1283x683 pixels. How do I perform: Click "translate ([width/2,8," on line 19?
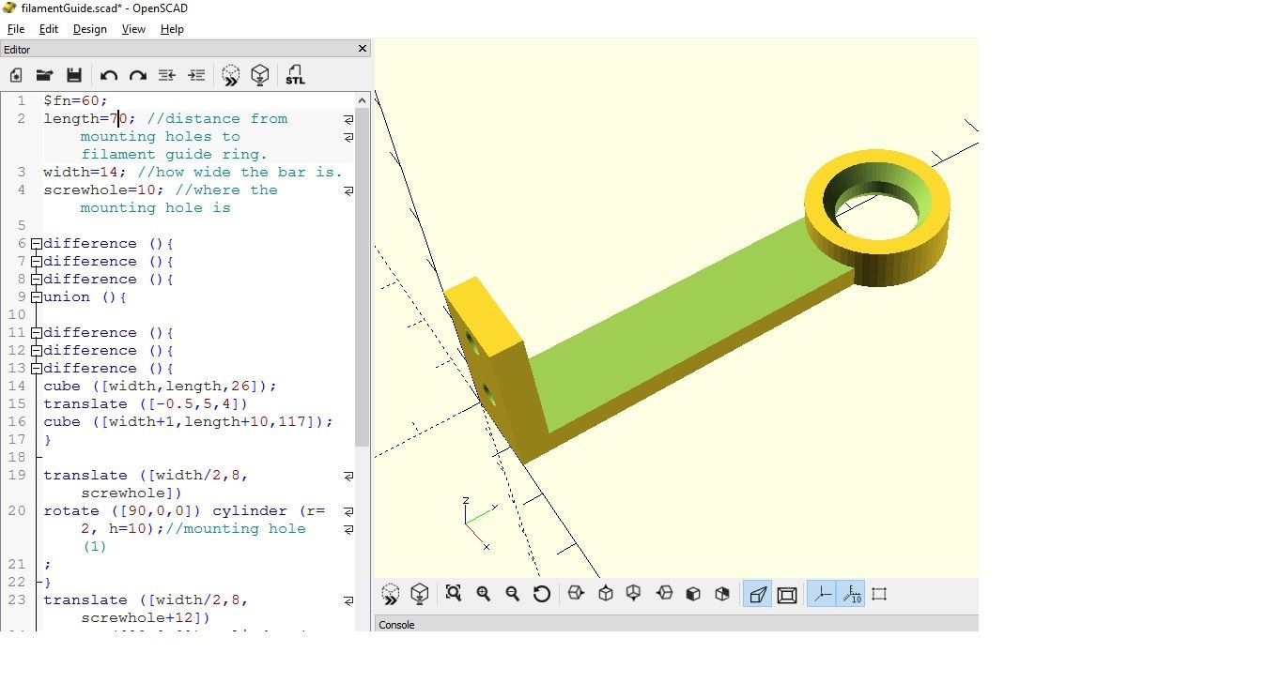(147, 476)
